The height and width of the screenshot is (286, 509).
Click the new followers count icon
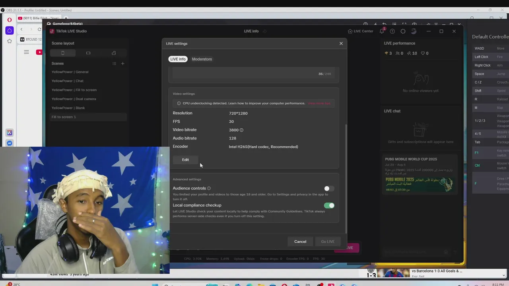tap(412, 53)
